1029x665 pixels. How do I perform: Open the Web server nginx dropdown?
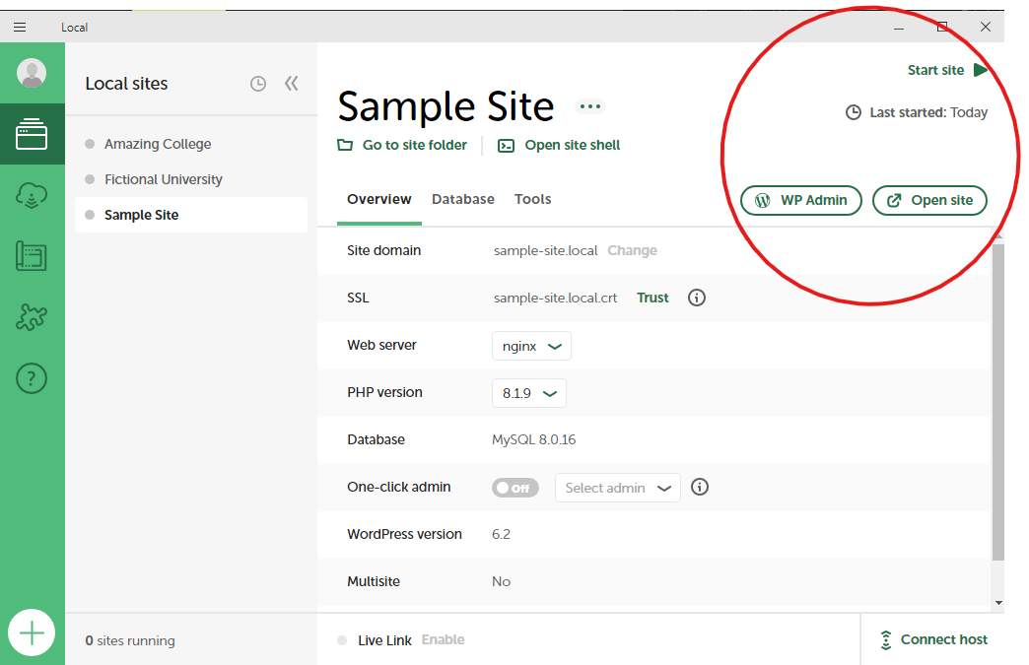point(531,346)
